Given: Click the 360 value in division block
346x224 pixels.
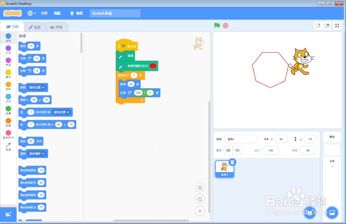Looking at the screenshot, I should coord(138,93).
